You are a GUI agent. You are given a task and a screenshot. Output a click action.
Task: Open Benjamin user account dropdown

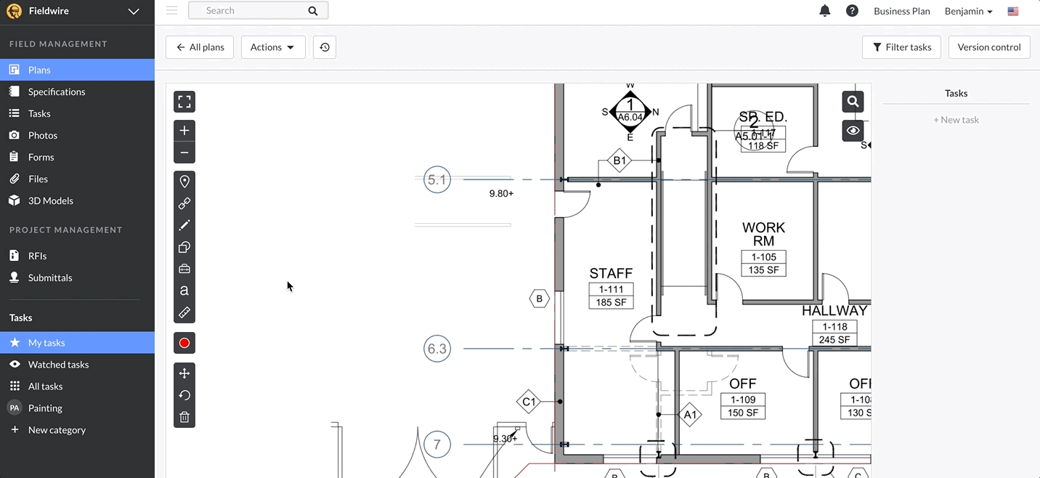[x=968, y=11]
